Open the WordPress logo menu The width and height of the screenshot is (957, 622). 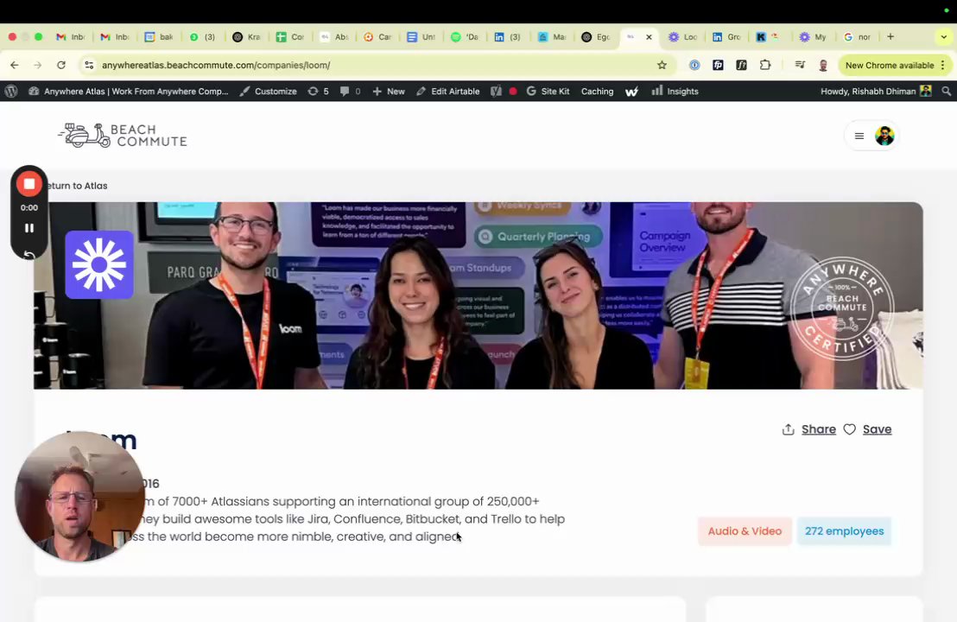[11, 91]
